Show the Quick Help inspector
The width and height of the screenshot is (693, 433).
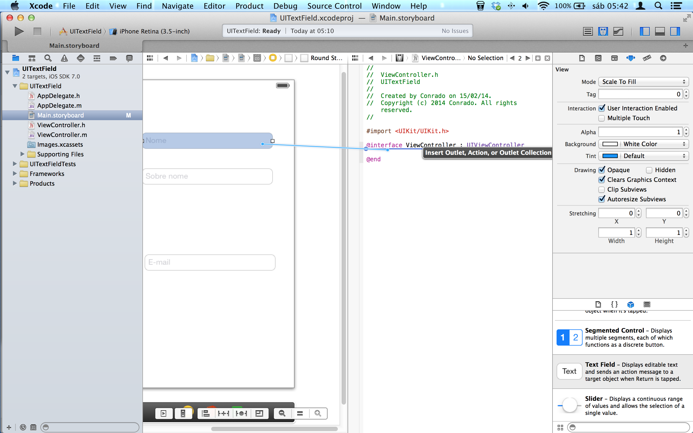598,58
